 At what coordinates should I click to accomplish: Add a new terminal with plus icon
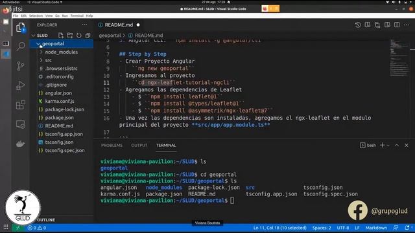click(x=382, y=145)
